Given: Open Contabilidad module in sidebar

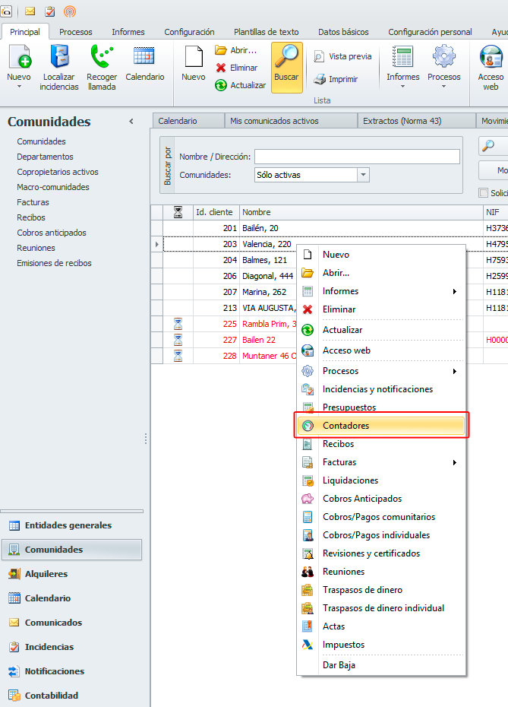Looking at the screenshot, I should click(72, 696).
